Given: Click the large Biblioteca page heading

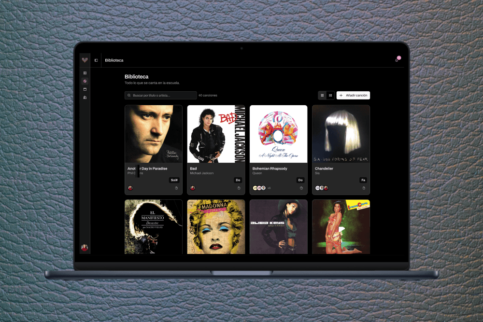Looking at the screenshot, I should pyautogui.click(x=137, y=77).
